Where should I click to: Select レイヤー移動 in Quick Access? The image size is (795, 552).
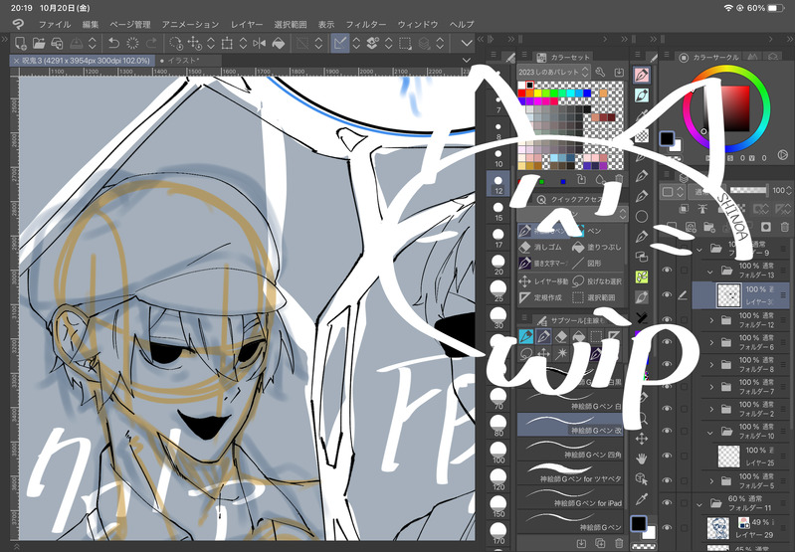543,280
